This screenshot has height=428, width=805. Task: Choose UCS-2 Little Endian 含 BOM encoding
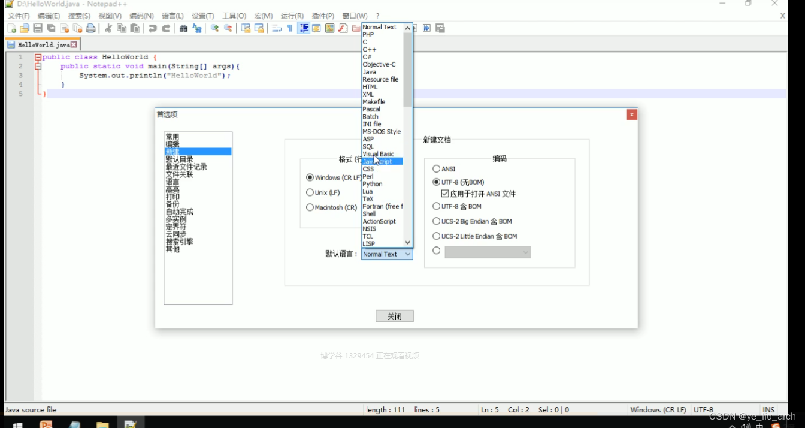[x=436, y=236]
